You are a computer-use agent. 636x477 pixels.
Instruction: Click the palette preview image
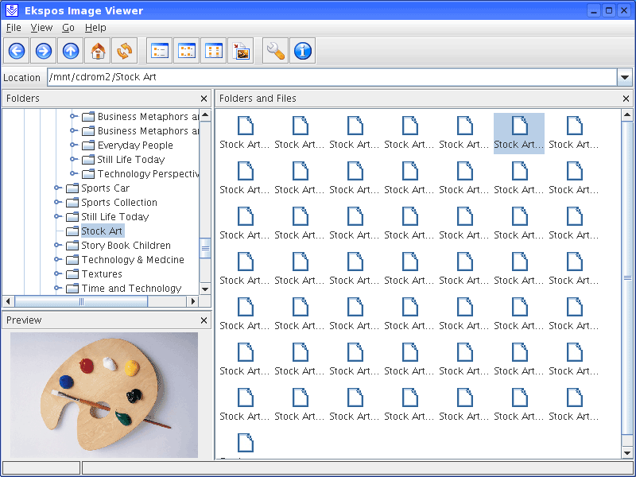[104, 394]
